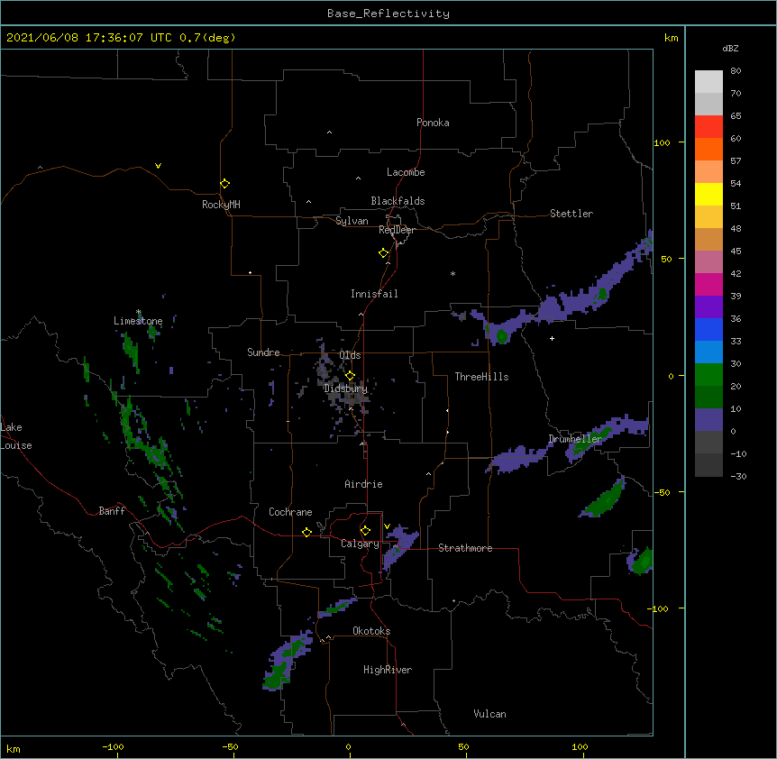
Task: Select the royal blue swatch below 36
Action: click(x=708, y=329)
